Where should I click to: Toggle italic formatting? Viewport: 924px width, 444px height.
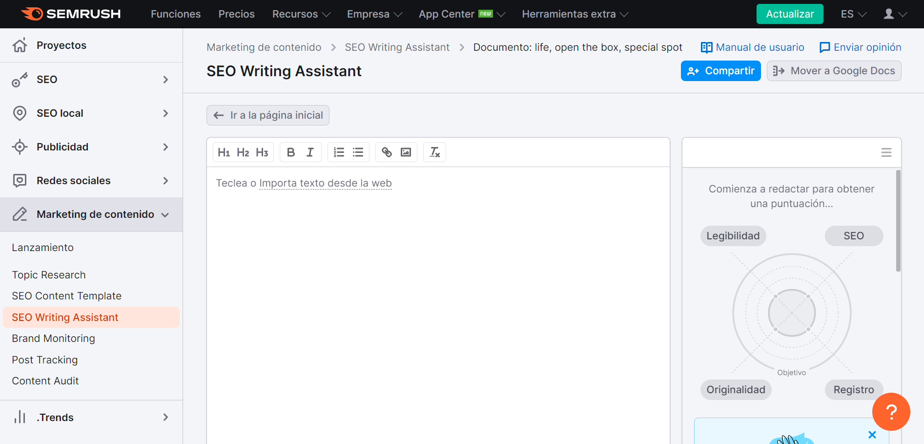tap(310, 152)
